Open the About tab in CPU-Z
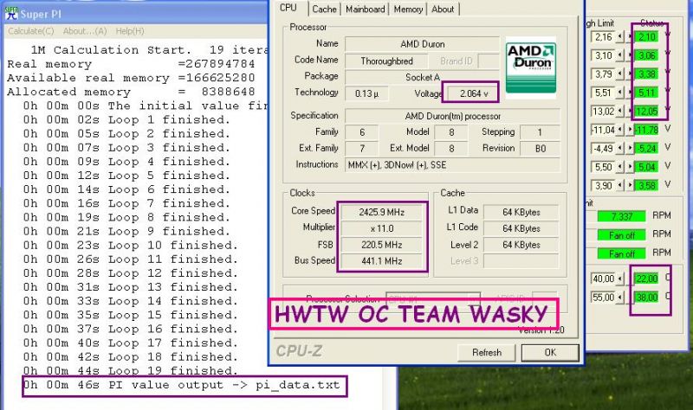The height and width of the screenshot is (410, 693). [443, 9]
